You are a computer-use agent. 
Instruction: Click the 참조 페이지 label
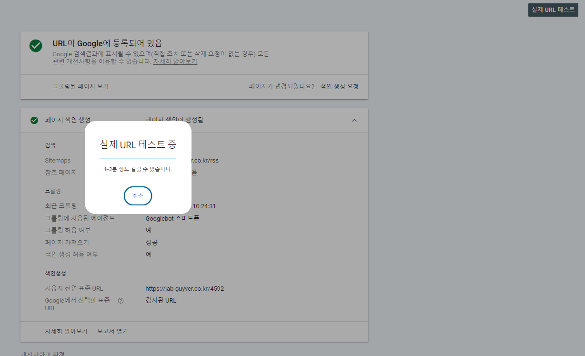click(61, 173)
